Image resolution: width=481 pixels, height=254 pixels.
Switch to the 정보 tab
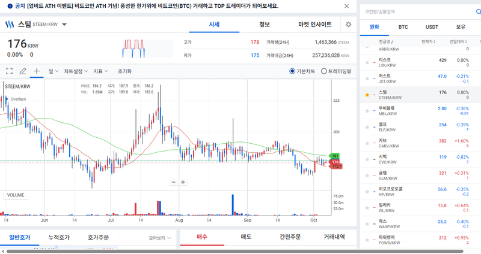pos(264,25)
